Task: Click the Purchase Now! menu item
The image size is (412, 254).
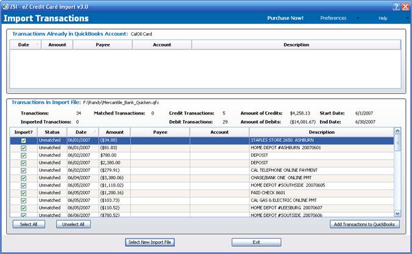Action: [285, 18]
